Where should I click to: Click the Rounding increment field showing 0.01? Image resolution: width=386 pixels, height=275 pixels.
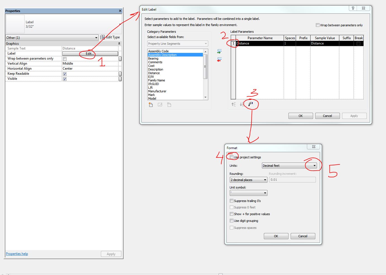pyautogui.click(x=292, y=180)
